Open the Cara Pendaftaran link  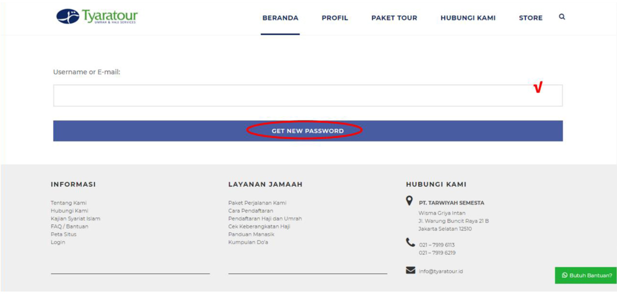(250, 211)
